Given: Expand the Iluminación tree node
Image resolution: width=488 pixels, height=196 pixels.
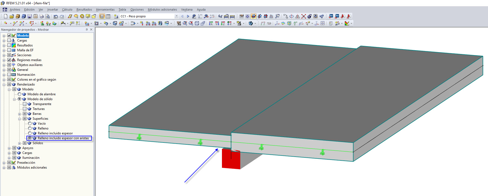Looking at the screenshot, I should [9, 158].
